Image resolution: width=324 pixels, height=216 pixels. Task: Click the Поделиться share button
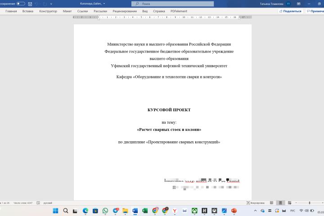[290, 11]
